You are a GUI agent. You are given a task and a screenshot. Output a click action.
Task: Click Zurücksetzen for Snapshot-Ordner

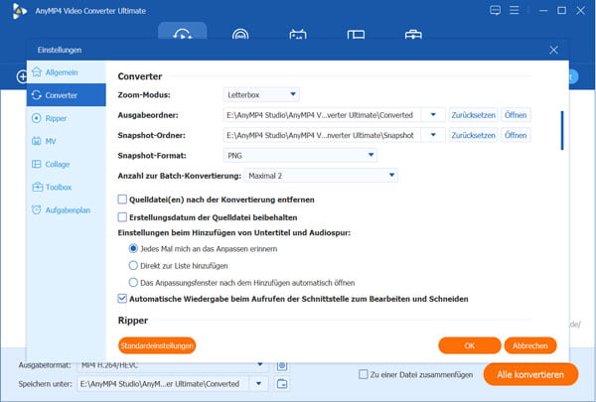[x=473, y=135]
